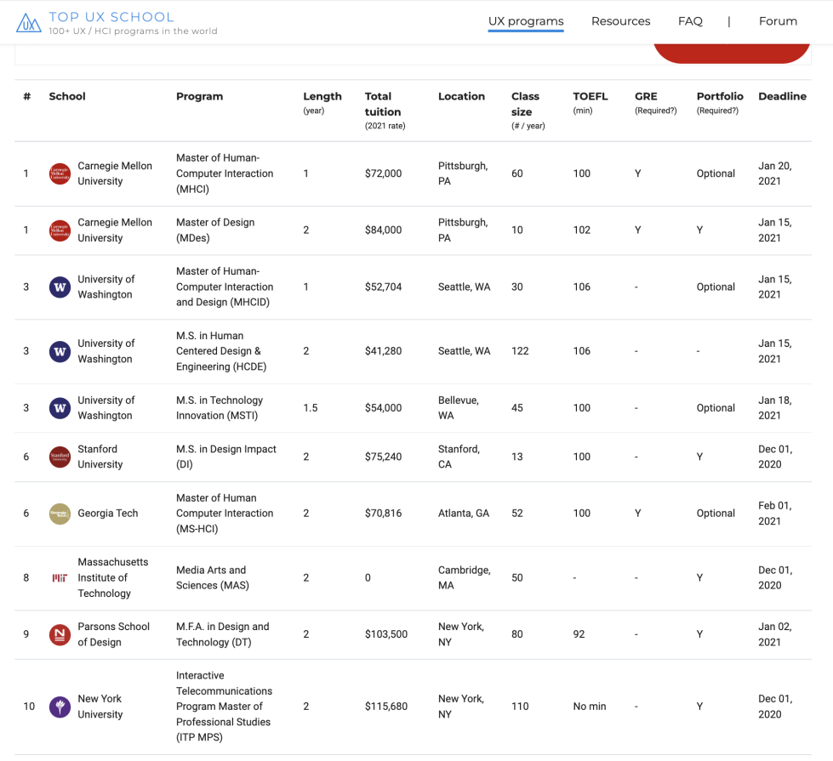Click the UW logo in the MSTI row
833x761 pixels.
60,408
